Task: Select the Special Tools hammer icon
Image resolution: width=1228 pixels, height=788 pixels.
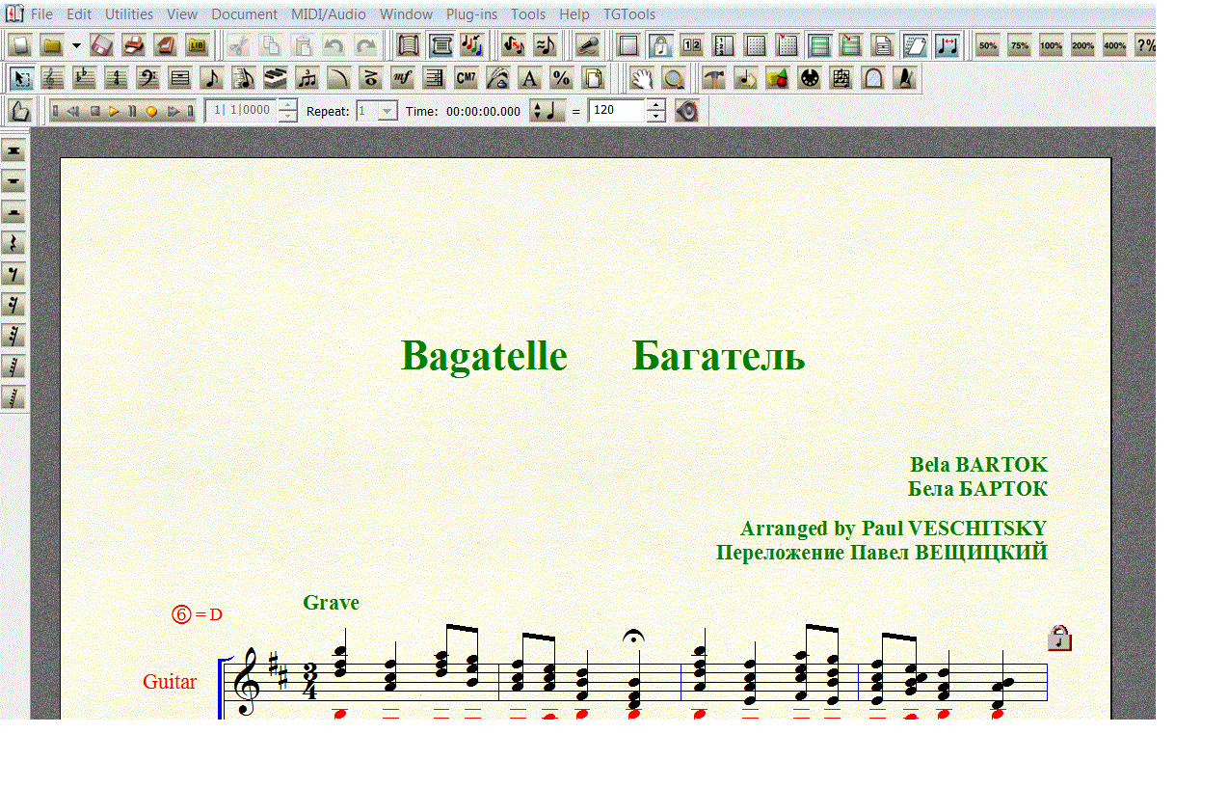Action: (714, 78)
